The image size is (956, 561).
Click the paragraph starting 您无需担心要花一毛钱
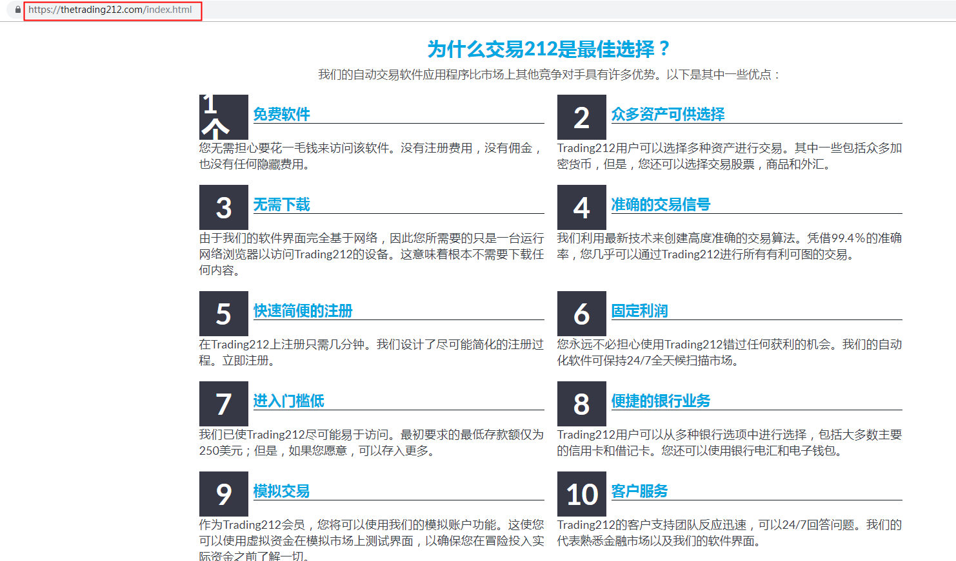371,156
